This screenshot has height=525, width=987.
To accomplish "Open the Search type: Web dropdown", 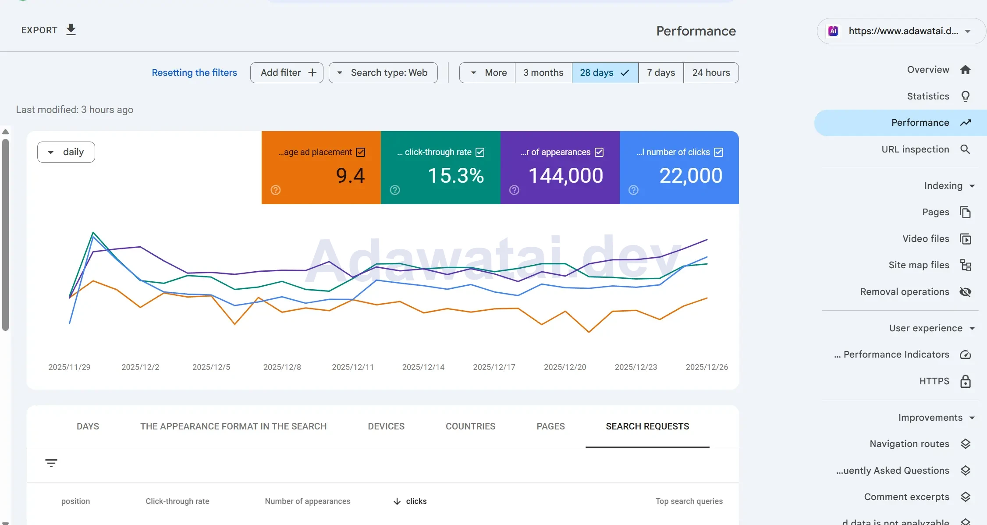I will click(383, 73).
